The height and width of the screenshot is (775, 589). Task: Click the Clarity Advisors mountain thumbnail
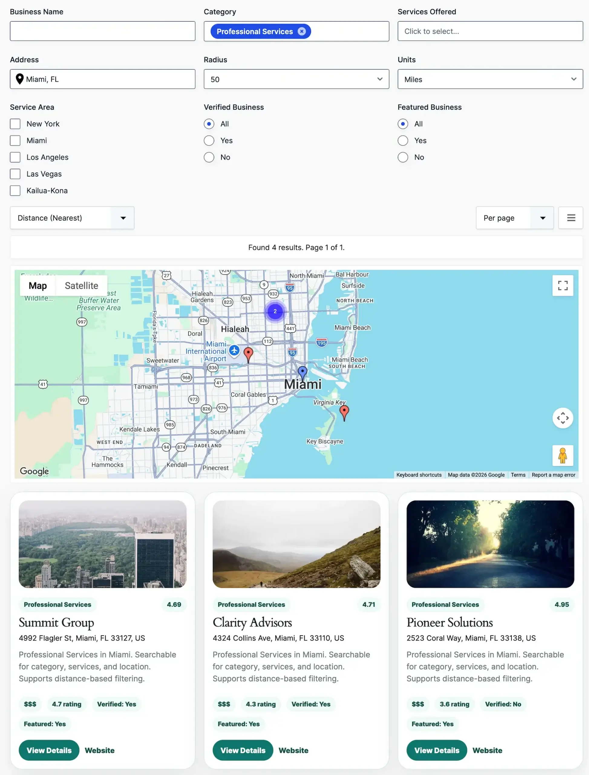click(x=296, y=544)
